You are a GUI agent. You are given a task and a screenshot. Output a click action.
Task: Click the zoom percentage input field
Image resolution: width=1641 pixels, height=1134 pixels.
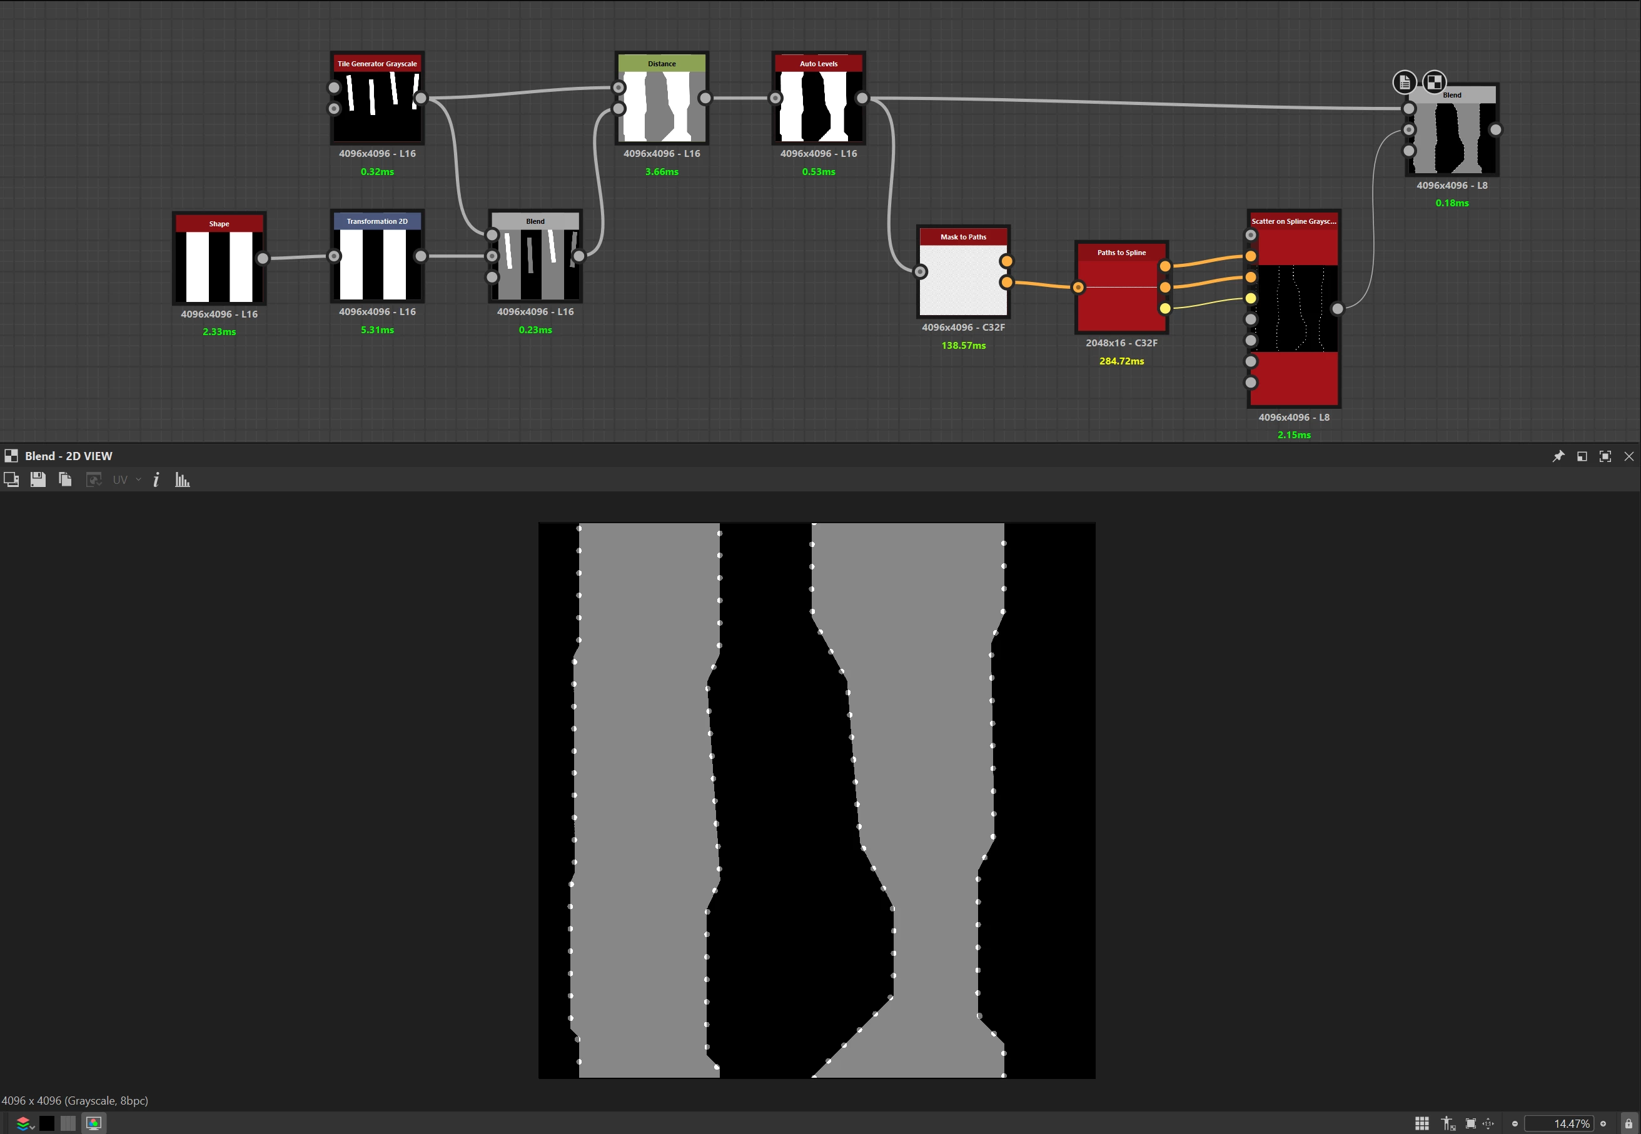coord(1559,1123)
